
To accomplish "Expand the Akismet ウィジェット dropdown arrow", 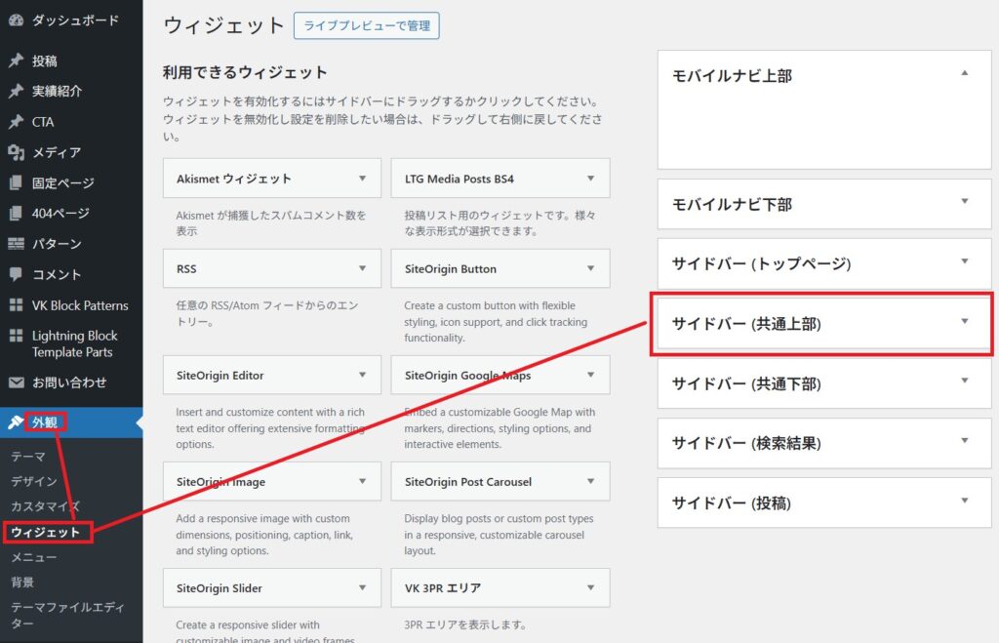I will (362, 179).
